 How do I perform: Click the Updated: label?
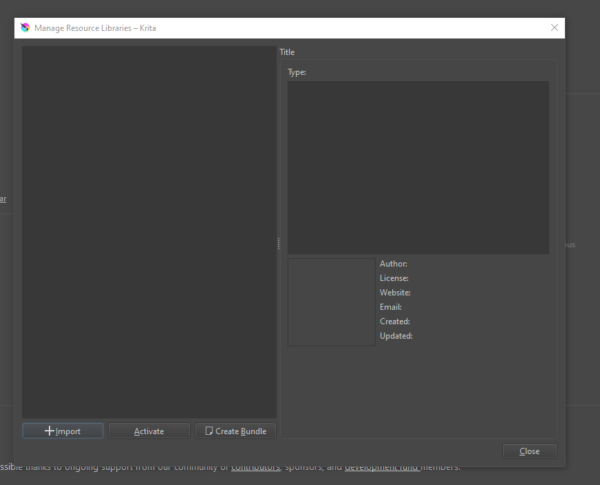pos(396,336)
